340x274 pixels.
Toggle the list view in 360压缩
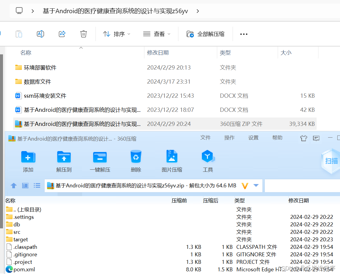coord(37,185)
